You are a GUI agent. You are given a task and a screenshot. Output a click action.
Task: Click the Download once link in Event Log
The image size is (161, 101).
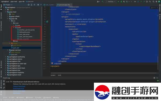tap(19, 89)
